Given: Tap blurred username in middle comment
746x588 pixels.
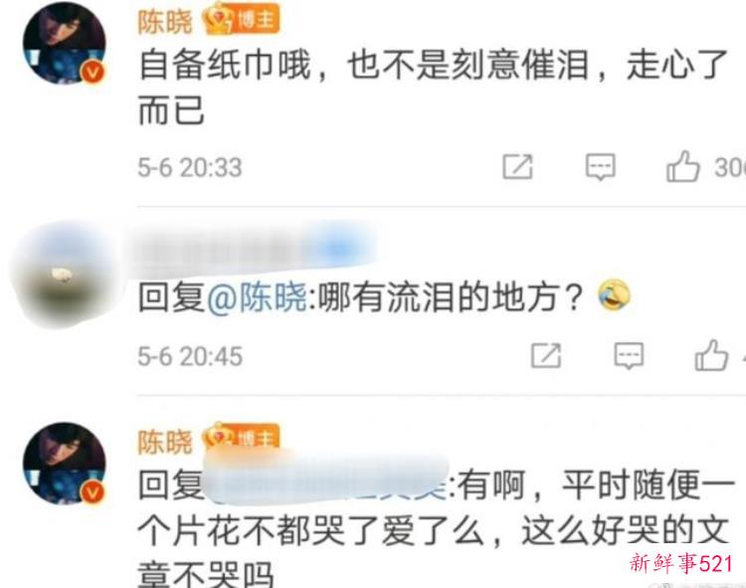Looking at the screenshot, I should pos(255,251).
